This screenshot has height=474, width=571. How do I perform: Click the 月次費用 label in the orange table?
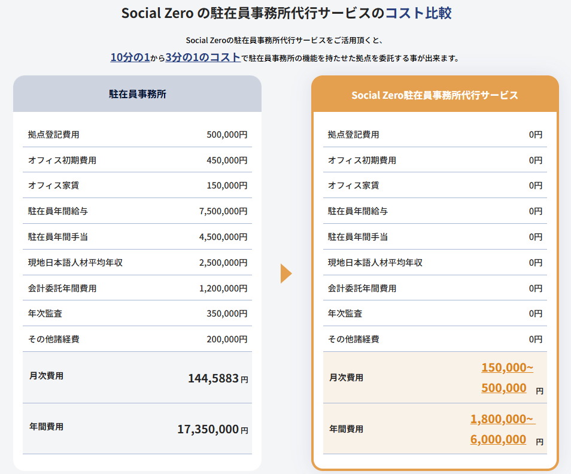point(346,378)
